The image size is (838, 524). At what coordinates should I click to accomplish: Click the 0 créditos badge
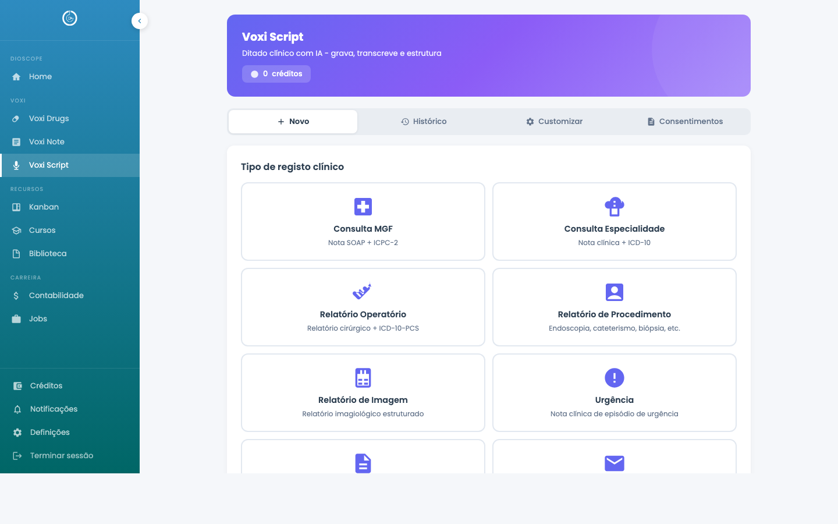coord(276,74)
